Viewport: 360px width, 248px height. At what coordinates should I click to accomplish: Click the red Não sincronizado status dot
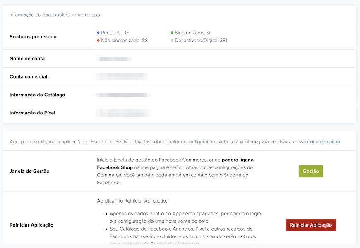tap(98, 41)
